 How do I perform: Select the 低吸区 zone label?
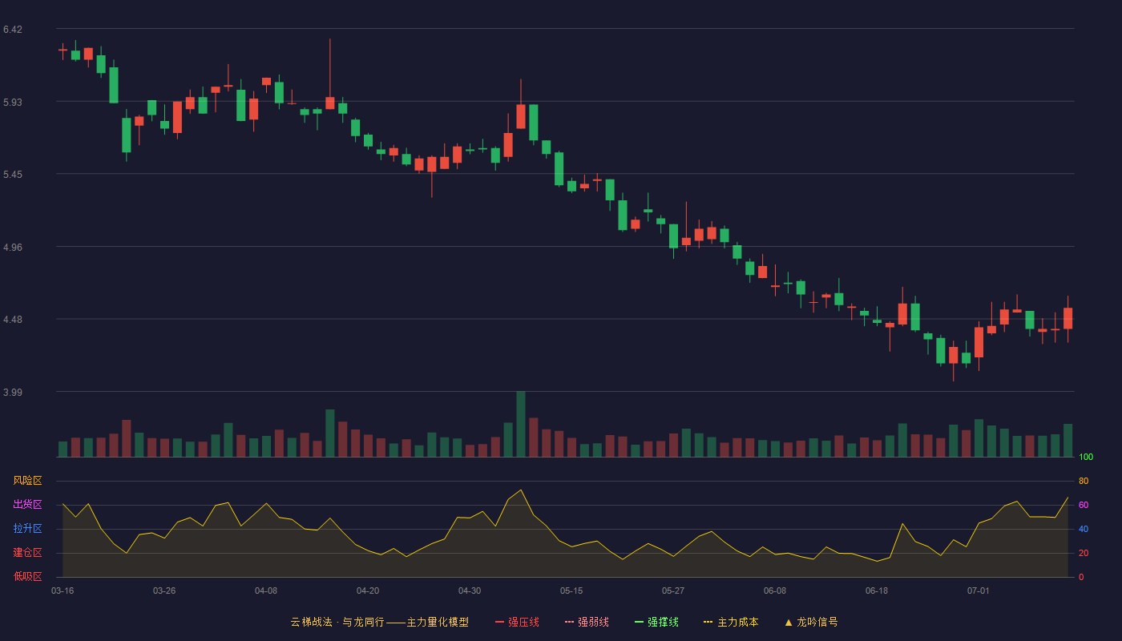(x=27, y=576)
